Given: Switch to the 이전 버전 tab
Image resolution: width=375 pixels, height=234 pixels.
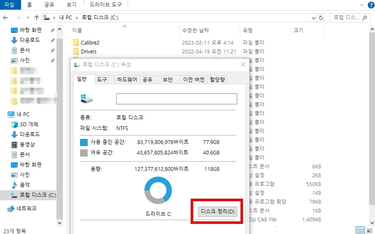Looking at the screenshot, I should (193, 80).
